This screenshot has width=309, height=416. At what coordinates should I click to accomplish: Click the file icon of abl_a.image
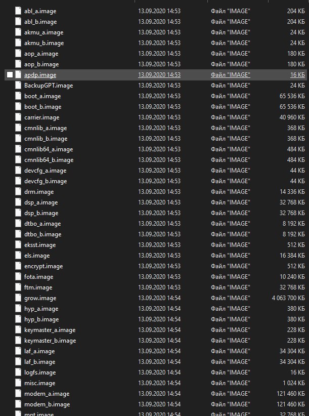point(18,11)
